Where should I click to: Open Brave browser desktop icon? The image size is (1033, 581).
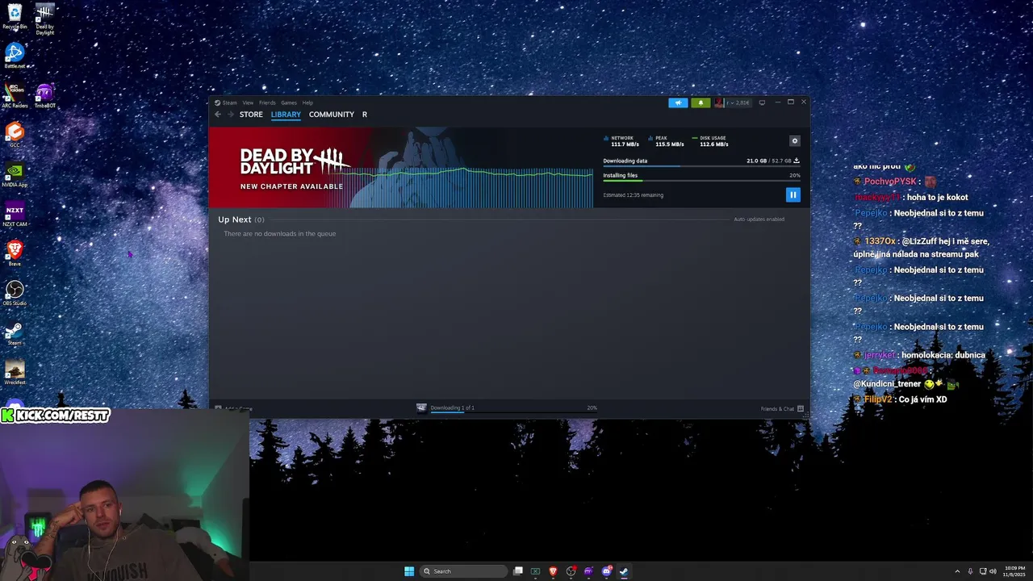(x=15, y=253)
